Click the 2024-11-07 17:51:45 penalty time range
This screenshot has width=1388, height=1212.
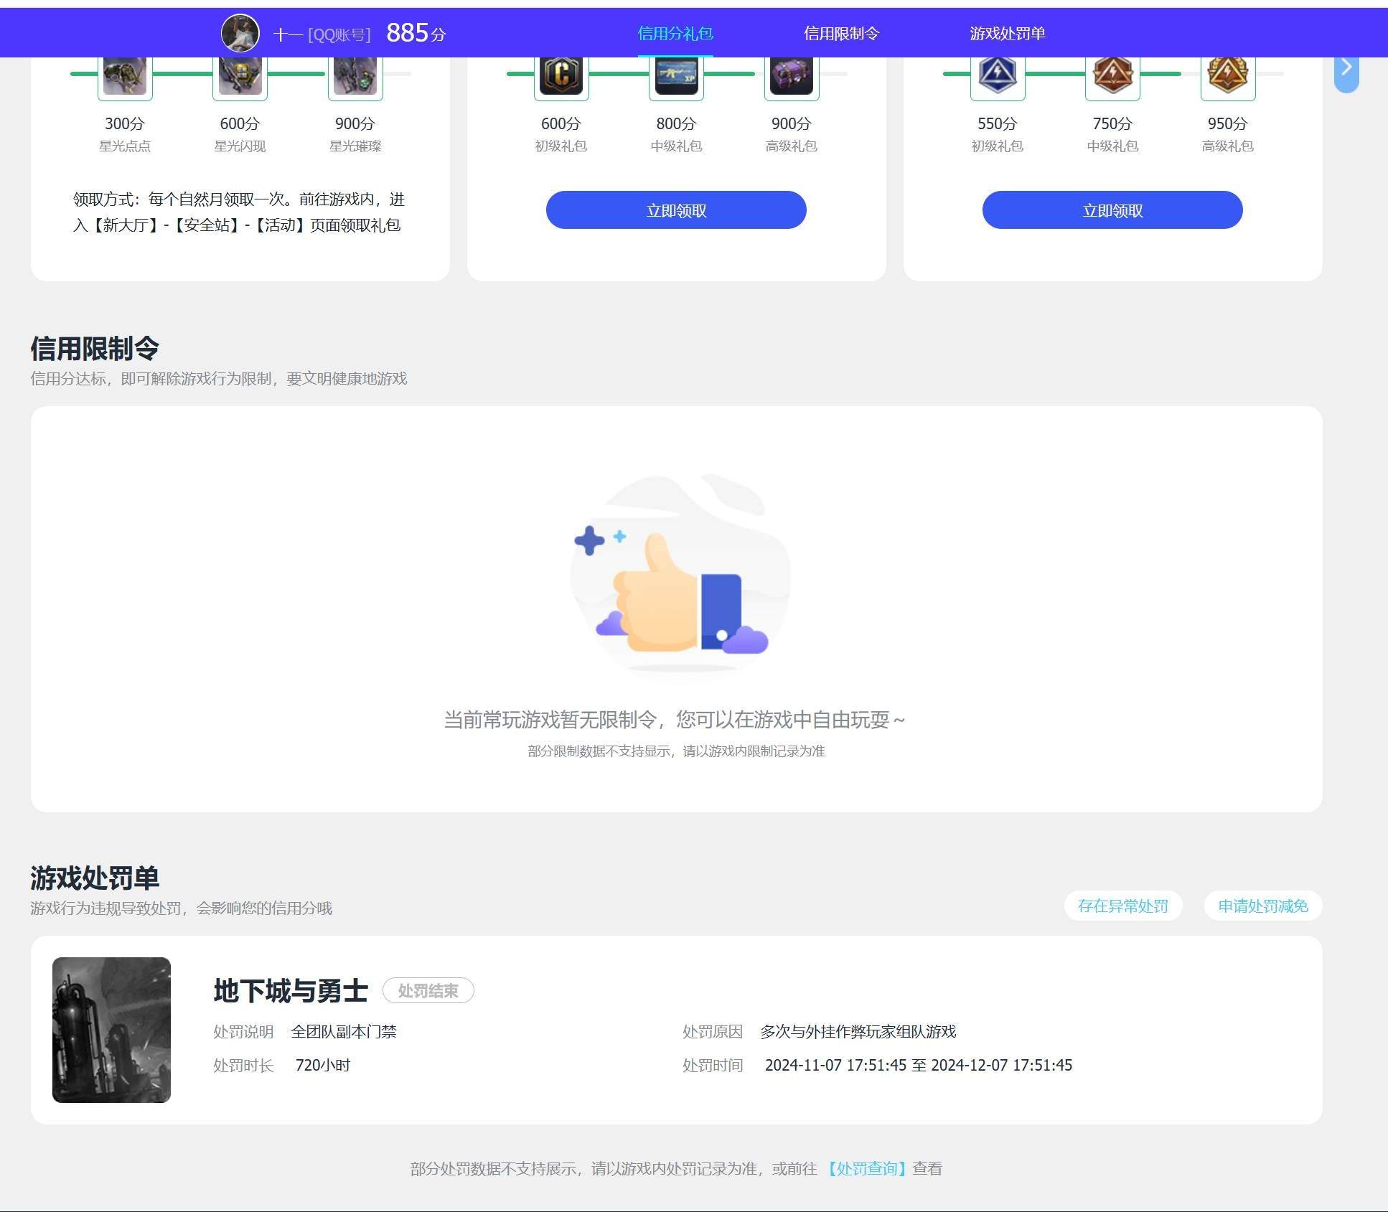919,1065
